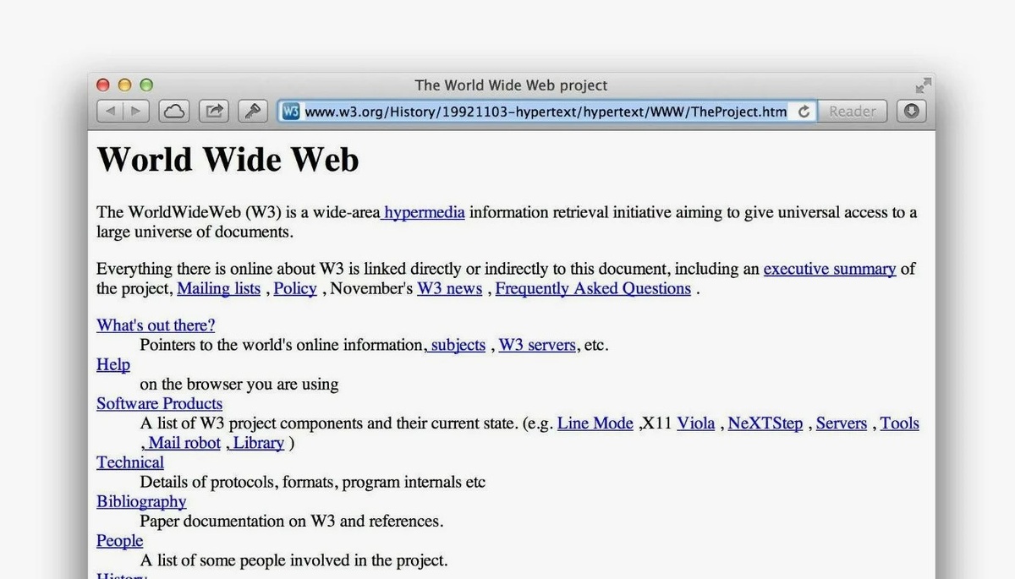Open the Viola link
Image resolution: width=1015 pixels, height=579 pixels.
pos(695,423)
